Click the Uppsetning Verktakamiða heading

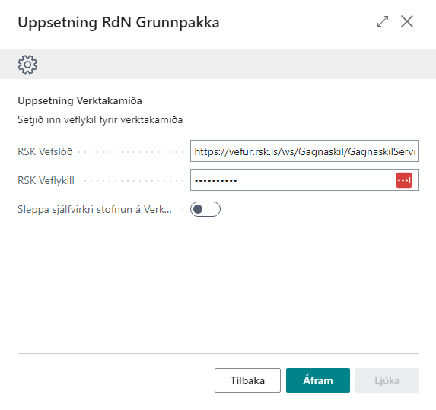click(x=80, y=100)
